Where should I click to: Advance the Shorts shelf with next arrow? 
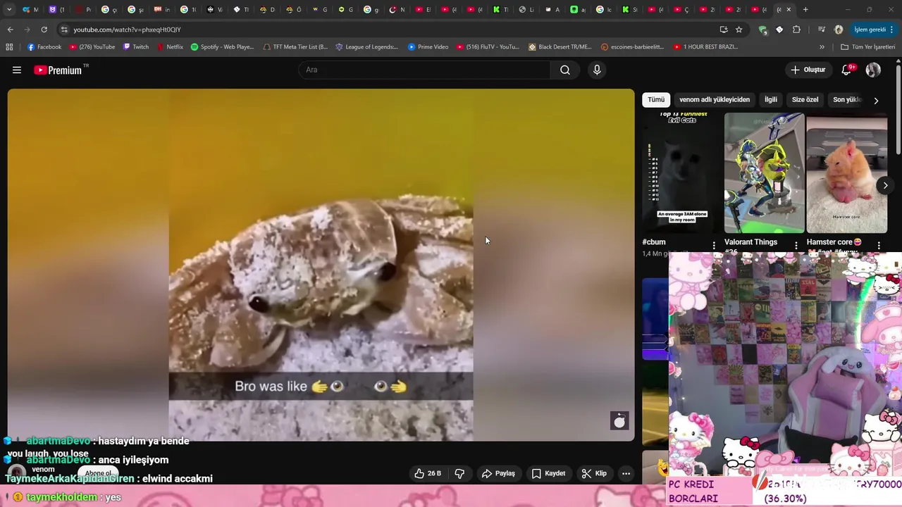click(885, 185)
